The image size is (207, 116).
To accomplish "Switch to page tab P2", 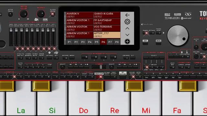I will [76, 42].
